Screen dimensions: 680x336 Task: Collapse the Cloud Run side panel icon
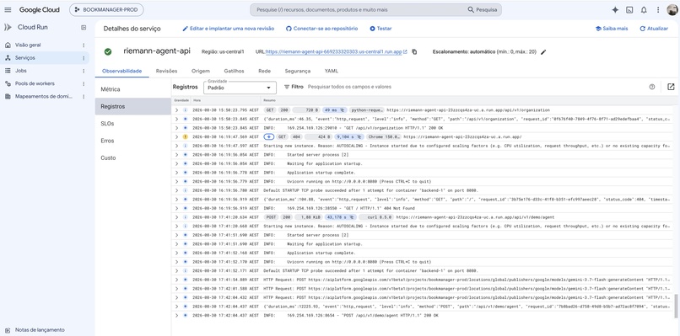(x=84, y=27)
